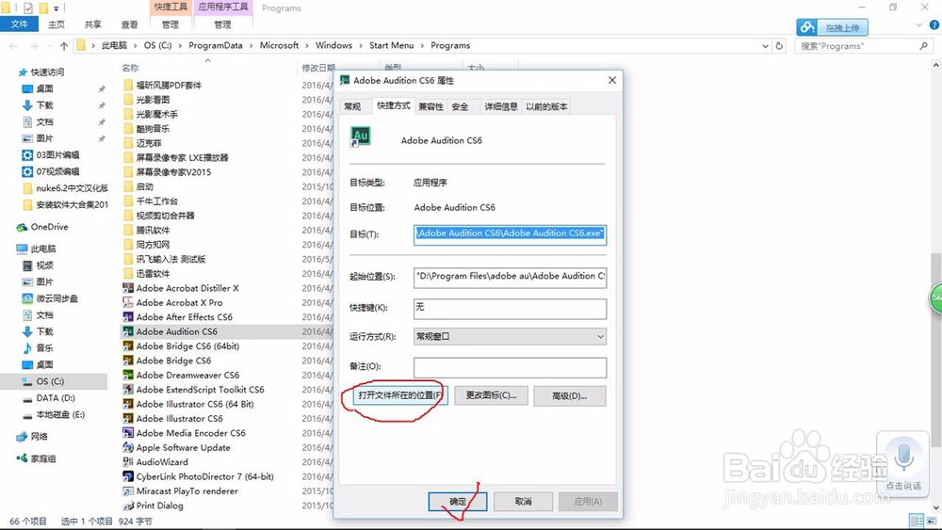This screenshot has width=942, height=530.
Task: Select 本地磁盘 (E:) in sidebar
Action: (x=60, y=415)
